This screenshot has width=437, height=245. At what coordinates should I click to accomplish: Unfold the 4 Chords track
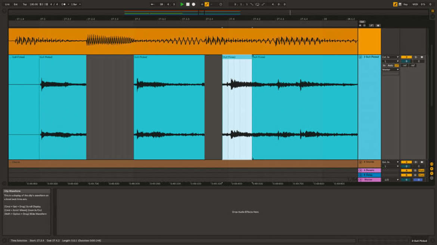pyautogui.click(x=360, y=162)
